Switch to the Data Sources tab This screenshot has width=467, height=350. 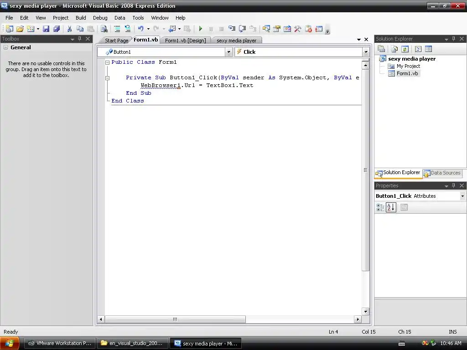click(442, 173)
